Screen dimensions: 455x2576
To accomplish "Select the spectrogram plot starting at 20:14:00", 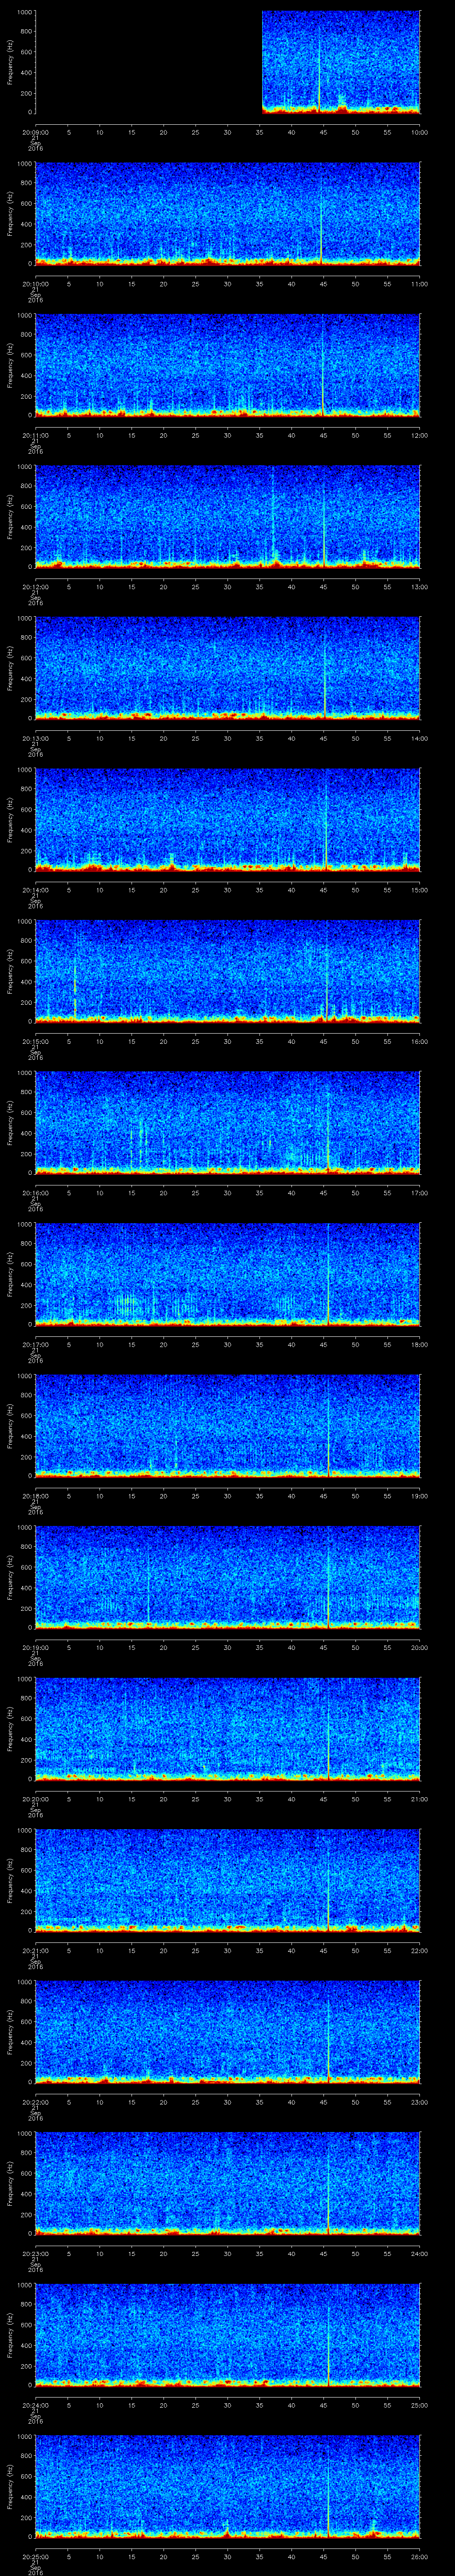I will pyautogui.click(x=228, y=819).
